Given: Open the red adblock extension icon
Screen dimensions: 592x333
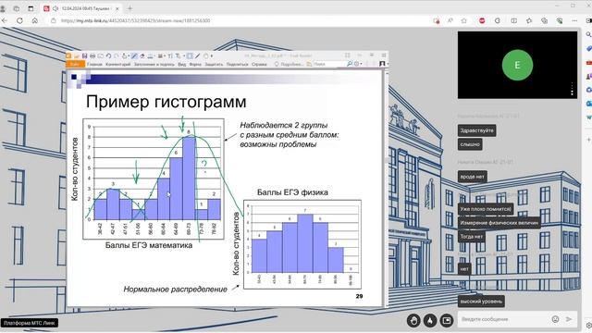Looking at the screenshot, I should click(x=482, y=20).
